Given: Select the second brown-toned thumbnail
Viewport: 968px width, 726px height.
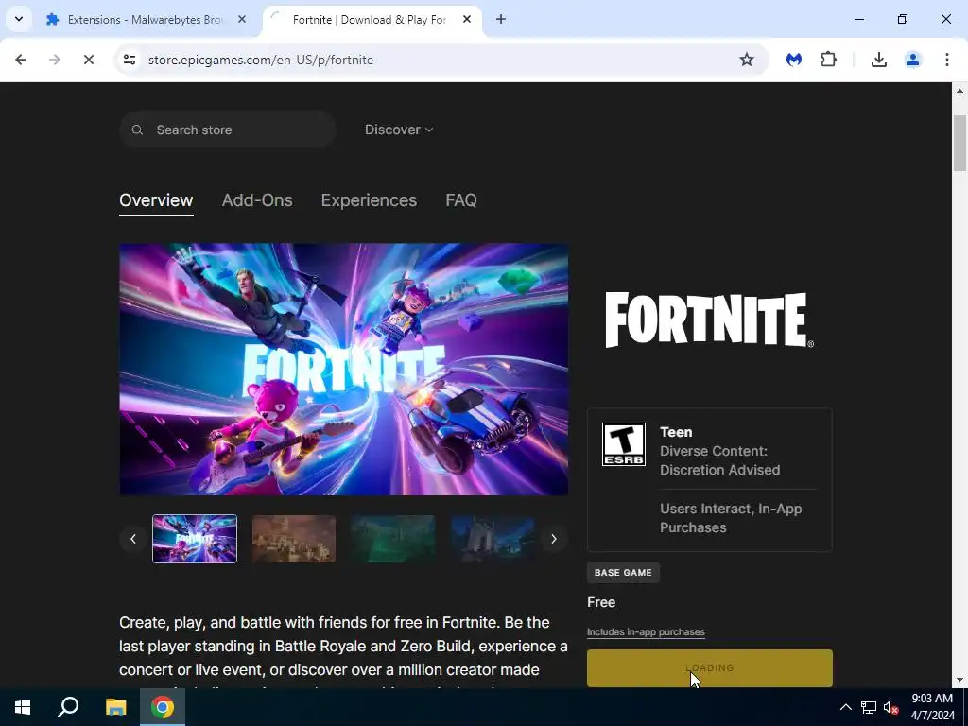Looking at the screenshot, I should (294, 539).
